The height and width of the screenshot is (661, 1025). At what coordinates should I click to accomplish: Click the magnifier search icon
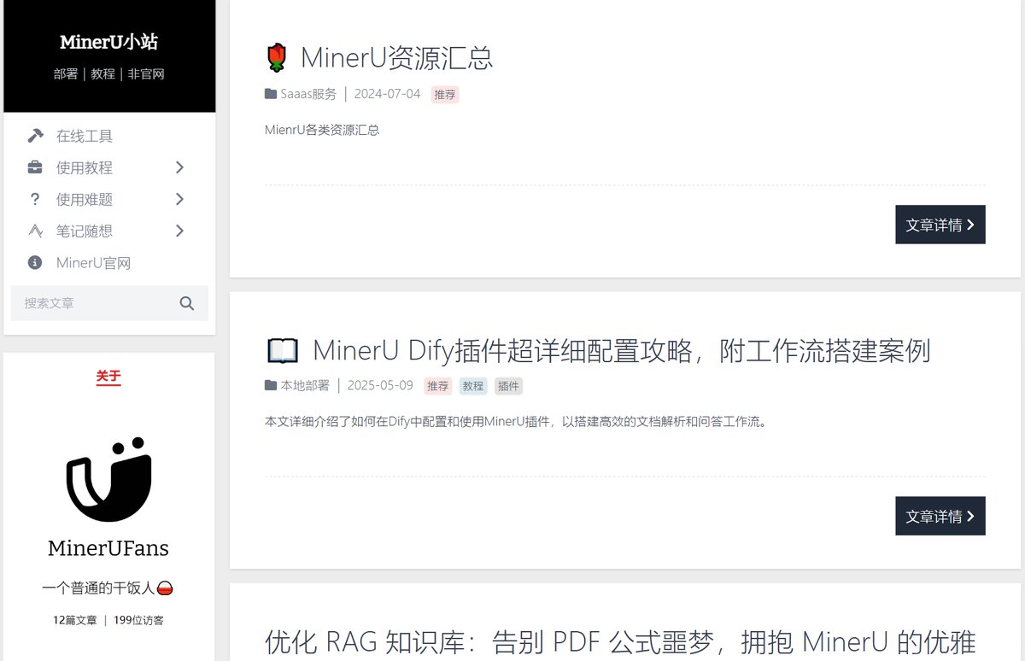click(187, 303)
